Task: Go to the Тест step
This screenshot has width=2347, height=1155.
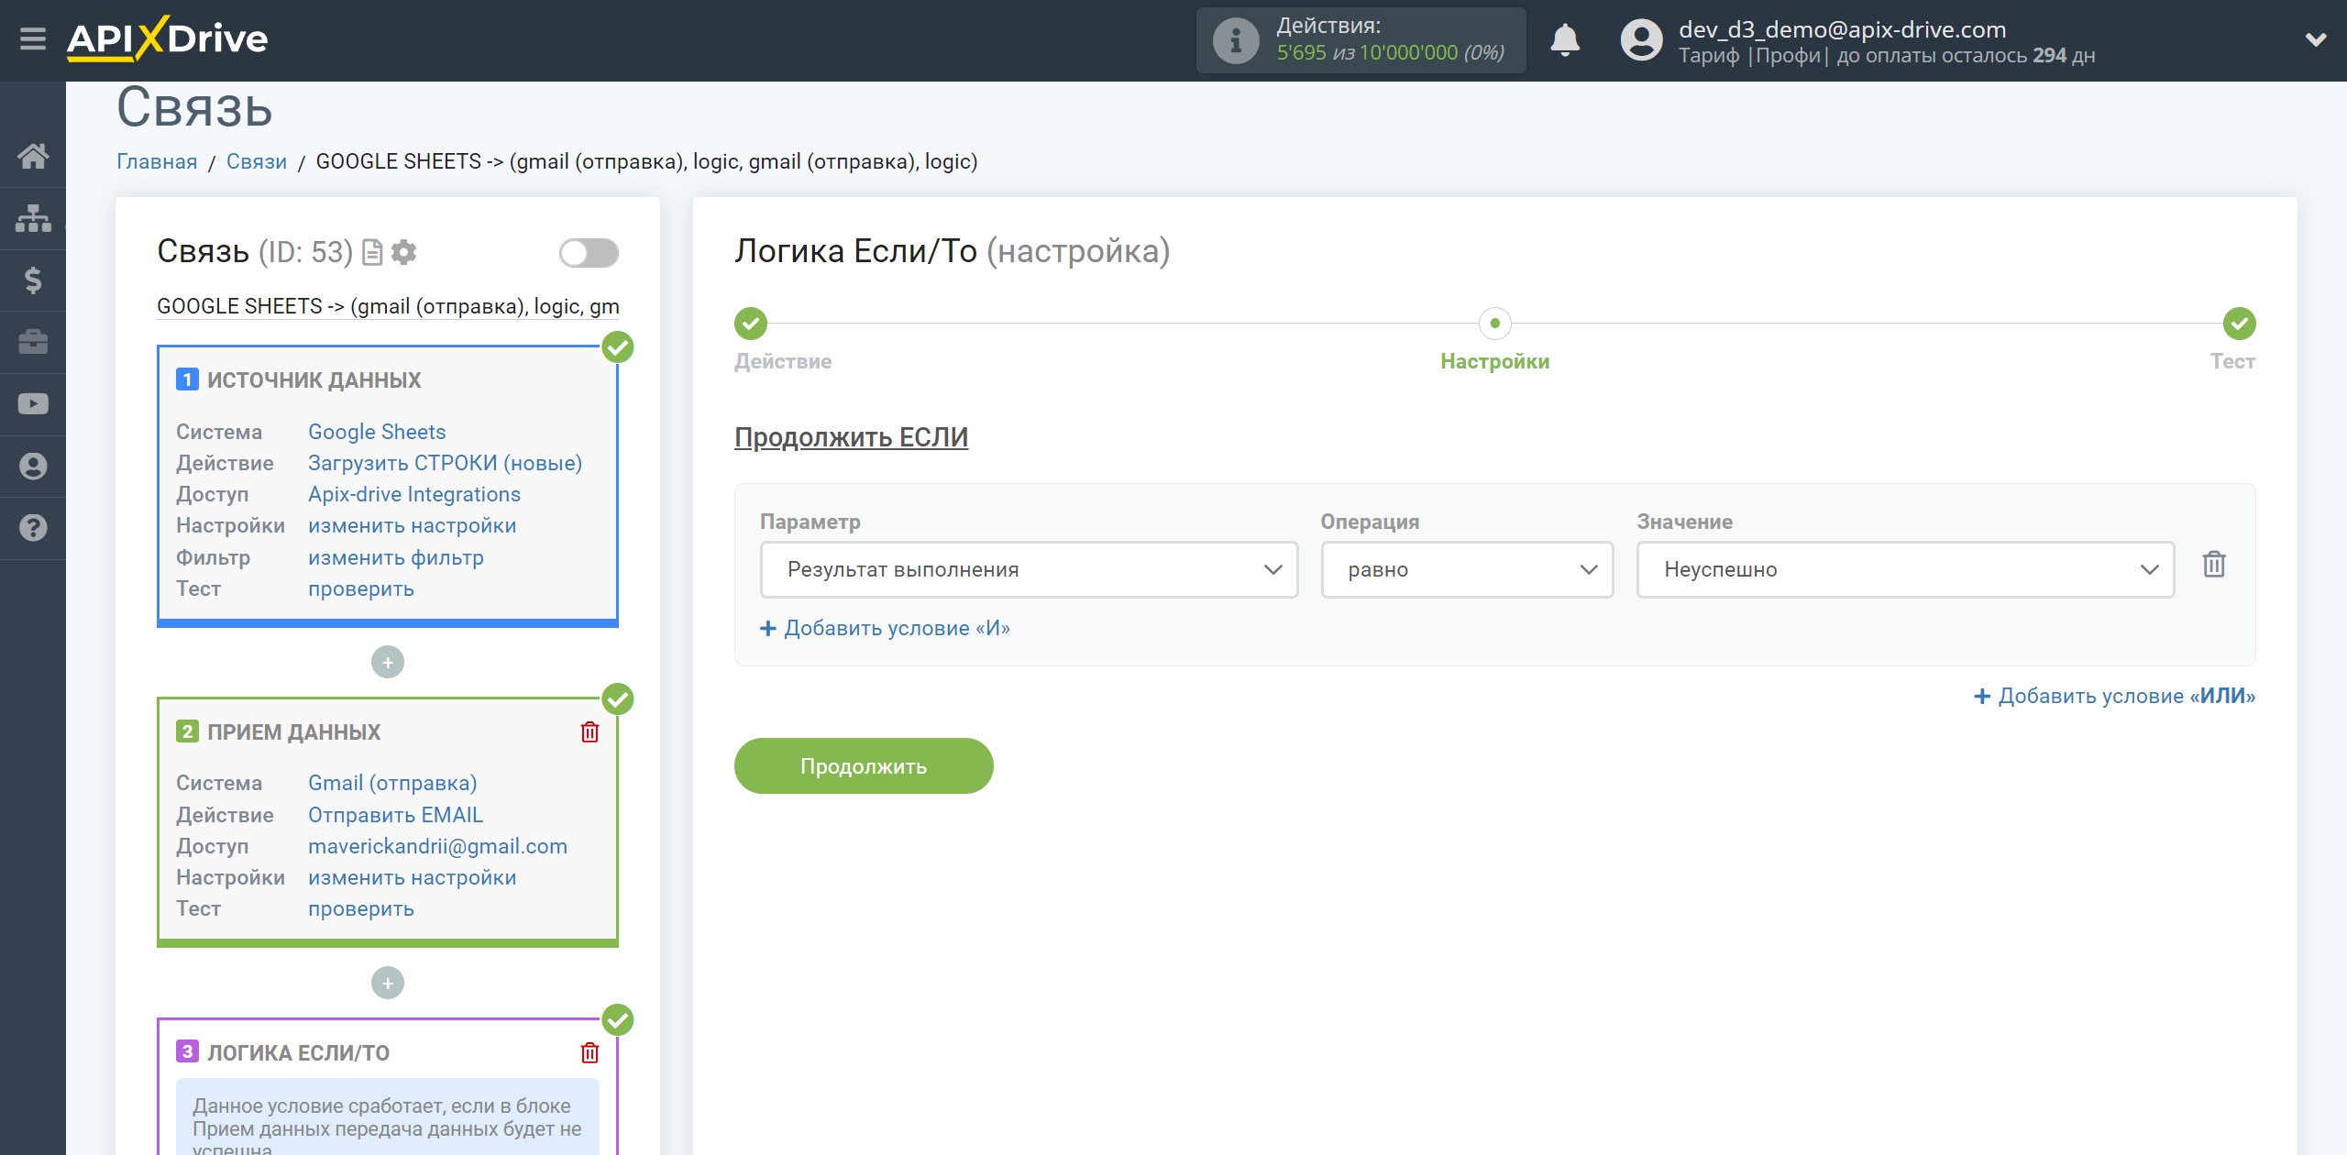Action: [x=2232, y=361]
